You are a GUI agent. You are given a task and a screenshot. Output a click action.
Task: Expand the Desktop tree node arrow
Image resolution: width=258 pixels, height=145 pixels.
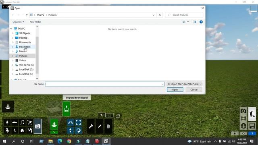click(13, 38)
